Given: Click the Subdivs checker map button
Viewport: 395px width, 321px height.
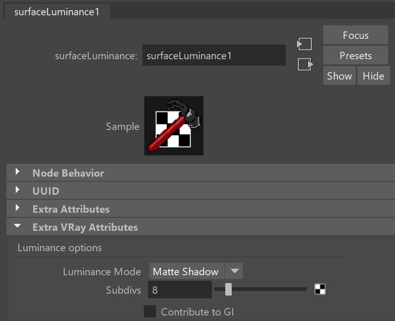Looking at the screenshot, I should (320, 289).
